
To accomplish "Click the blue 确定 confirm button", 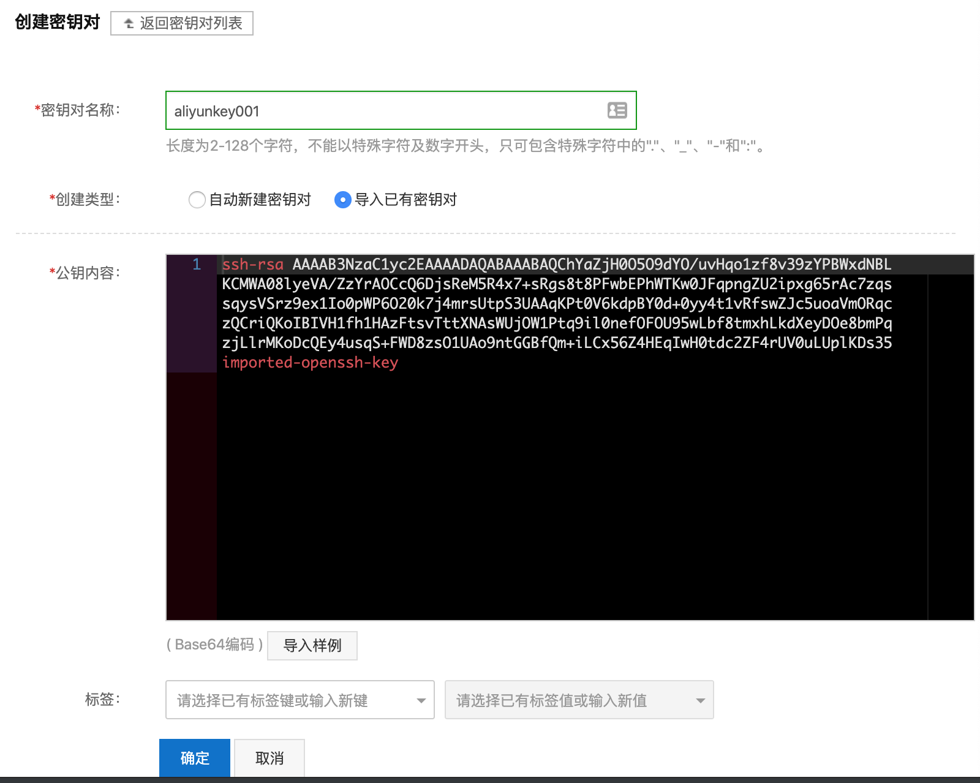I will tap(194, 758).
